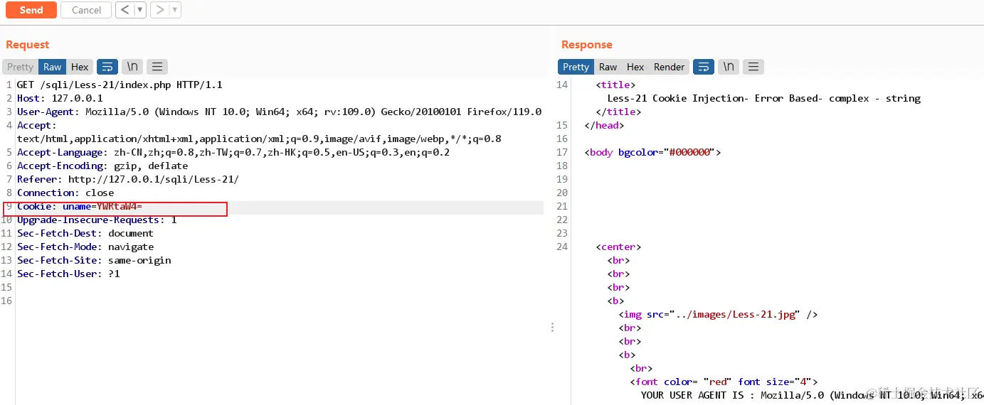Viewport: 984px width, 405px height.
Task: Open Response panel hamburger options menu
Action: coord(753,67)
